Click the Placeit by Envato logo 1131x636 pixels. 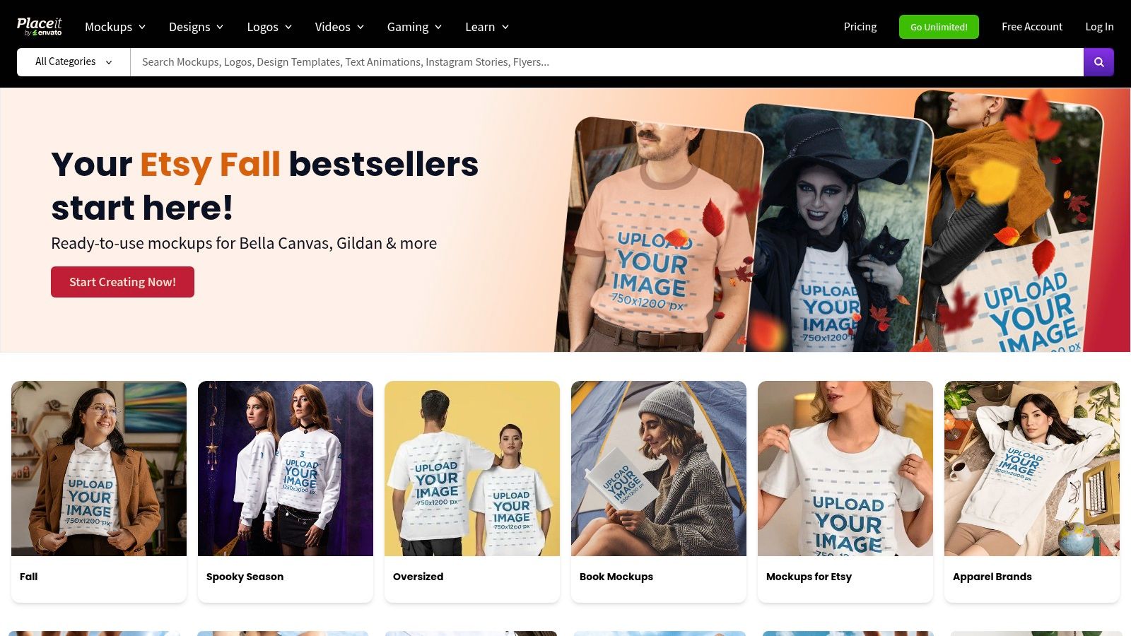[x=40, y=27]
